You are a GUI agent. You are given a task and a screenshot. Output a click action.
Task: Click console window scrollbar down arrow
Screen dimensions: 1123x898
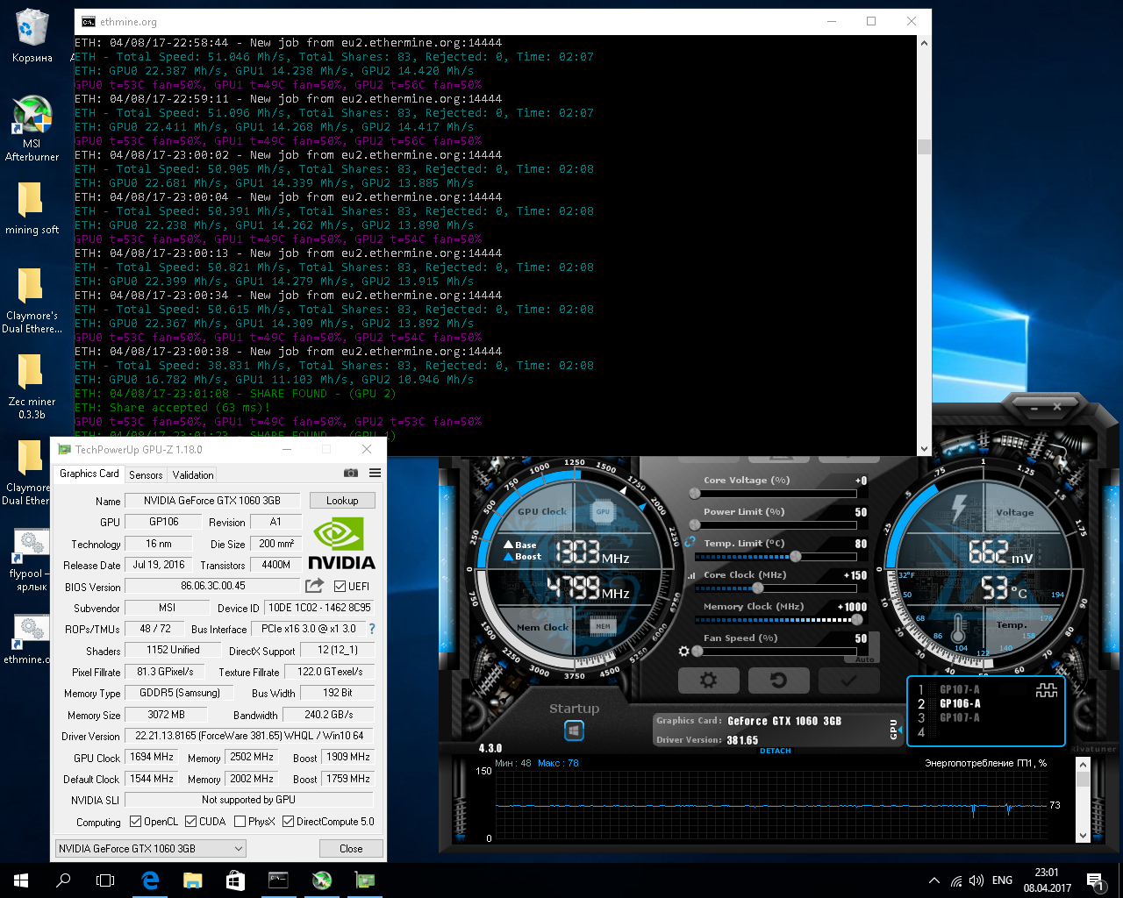(924, 448)
